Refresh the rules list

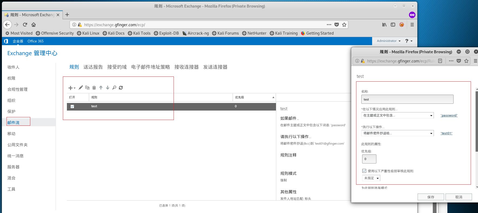pyautogui.click(x=121, y=88)
